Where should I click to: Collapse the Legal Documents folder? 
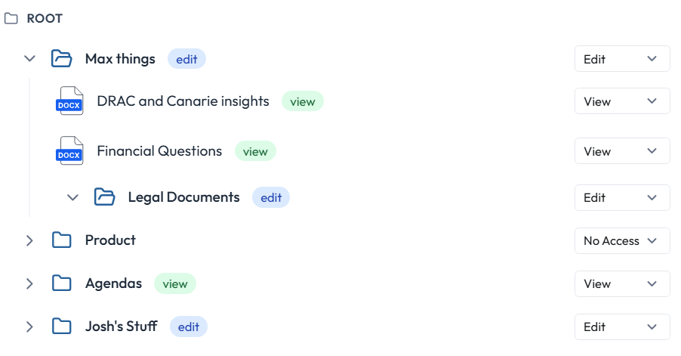72,197
